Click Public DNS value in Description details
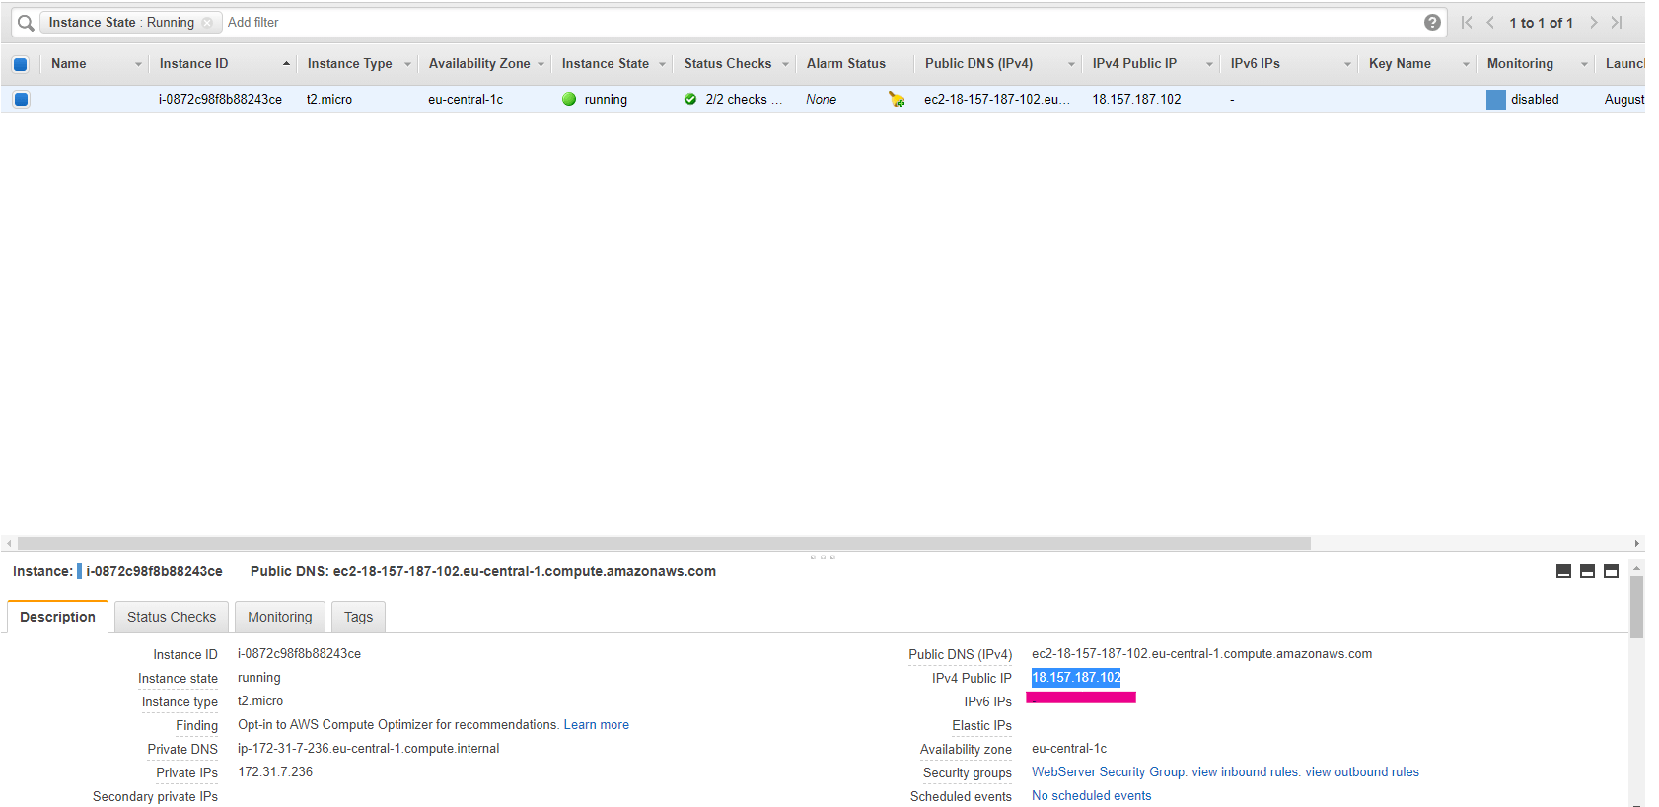 click(1201, 654)
